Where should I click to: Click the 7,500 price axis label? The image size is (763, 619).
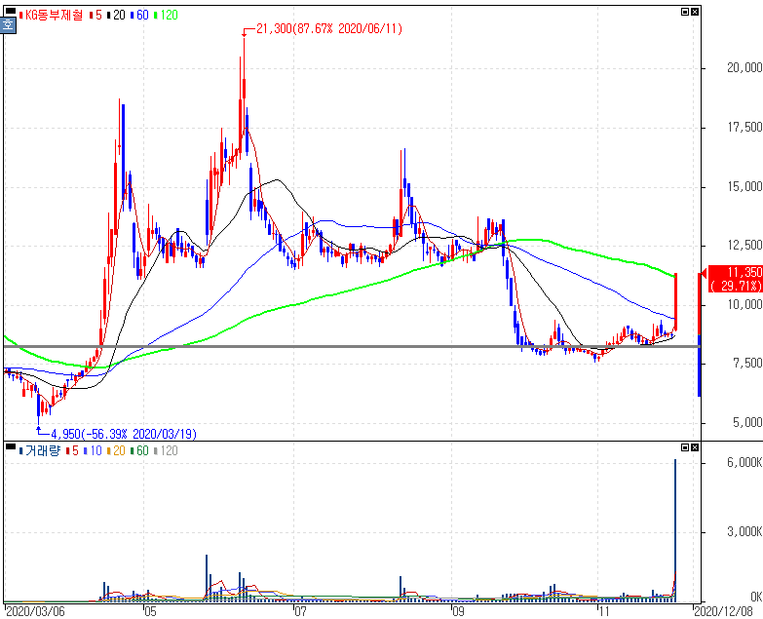coord(747,364)
